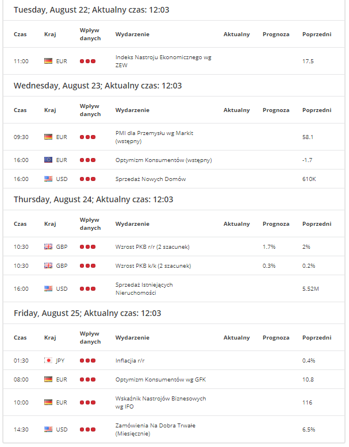Click German flag for the ZEW index event
Viewport: 349px width, 447px height.
(48, 61)
